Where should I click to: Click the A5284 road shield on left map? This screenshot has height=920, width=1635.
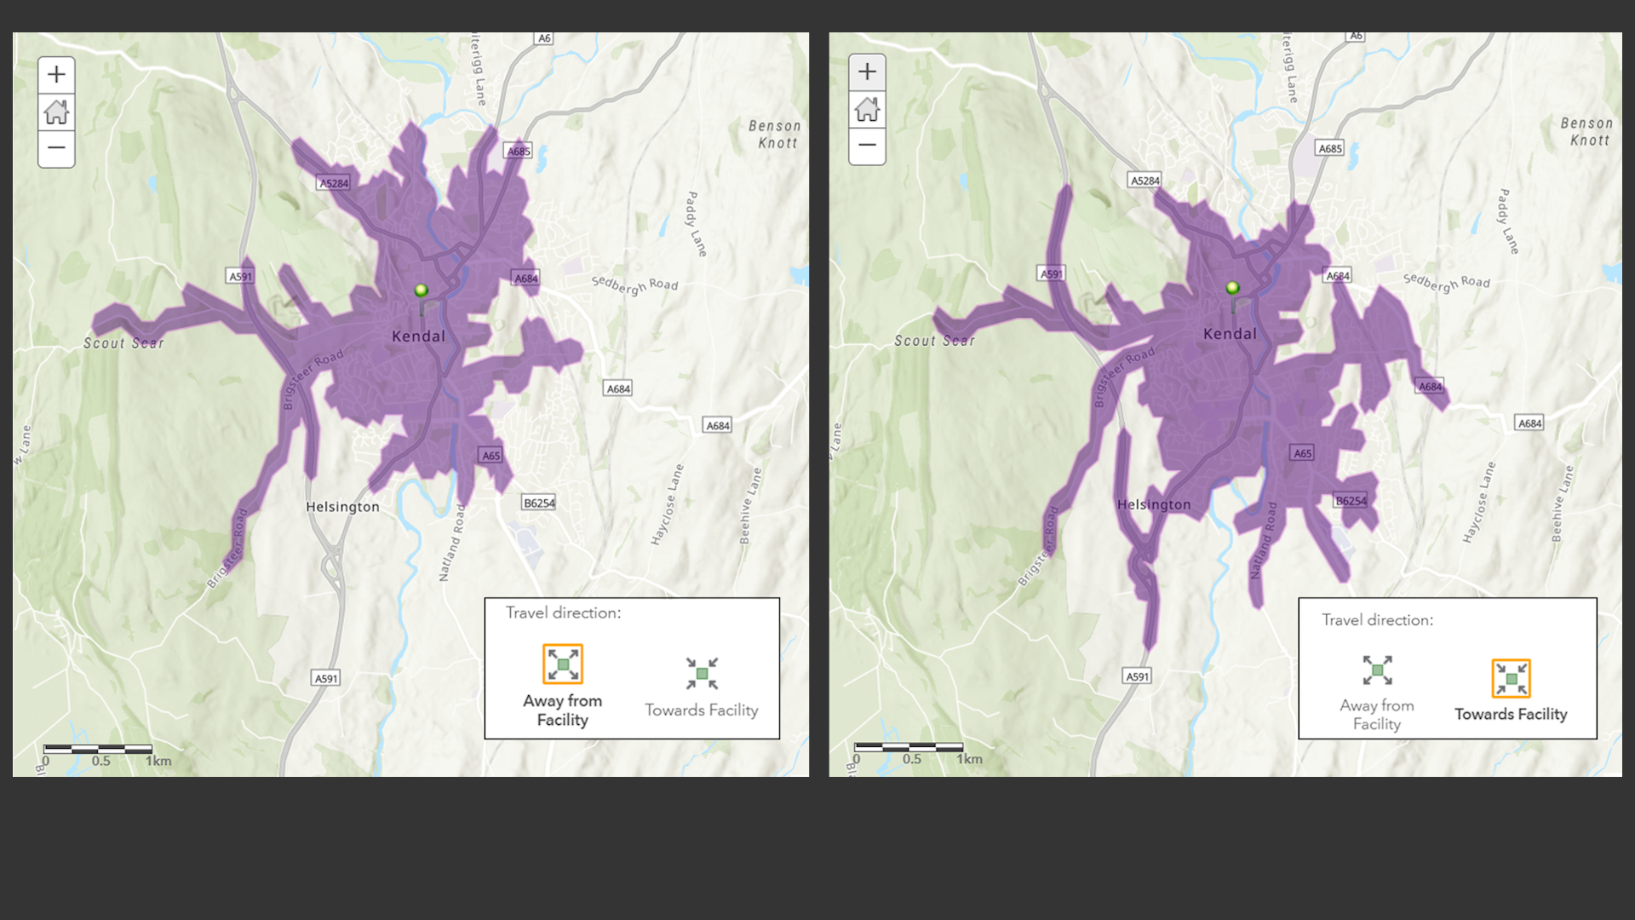(x=334, y=183)
